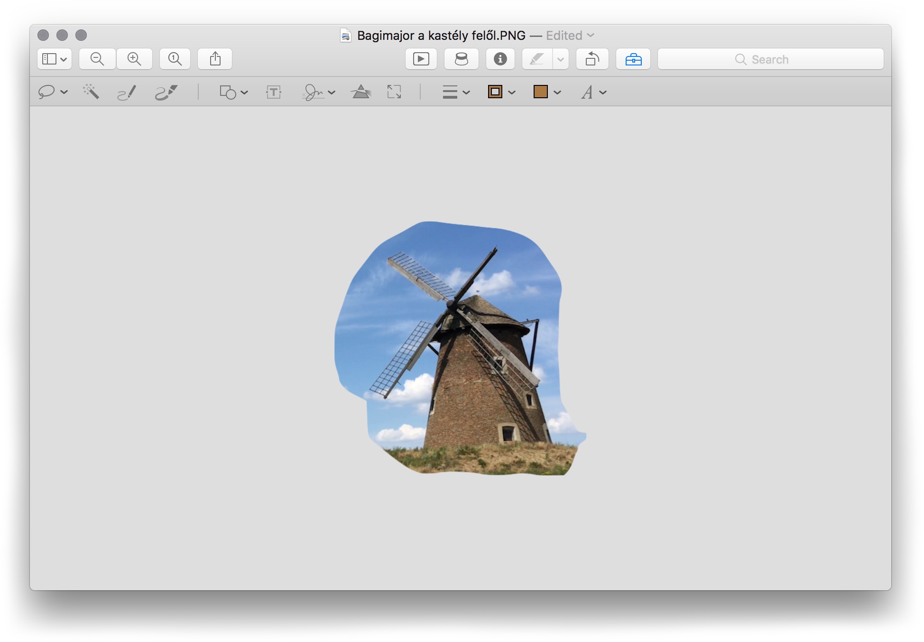Image resolution: width=924 pixels, height=642 pixels.
Task: Click the Border Color swatch
Action: pyautogui.click(x=495, y=92)
